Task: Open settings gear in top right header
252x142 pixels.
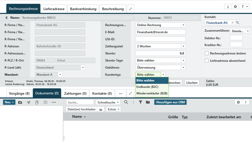Action: [235, 7]
